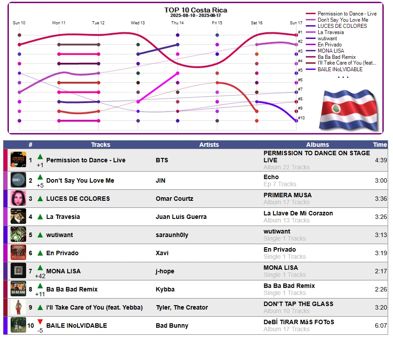Screen dimensions: 393x337
Task: Click the green up arrow for En Privado
Action: (x=40, y=253)
